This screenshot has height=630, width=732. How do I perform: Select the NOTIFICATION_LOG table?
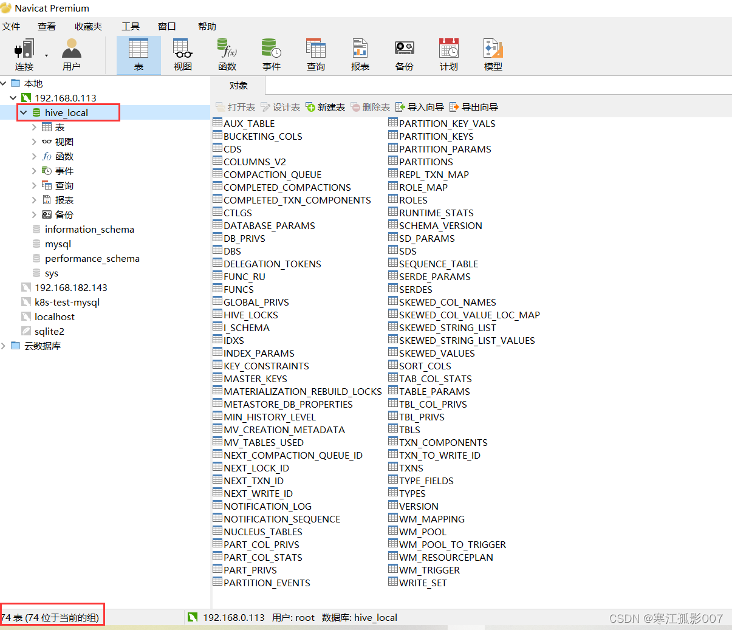(x=267, y=506)
